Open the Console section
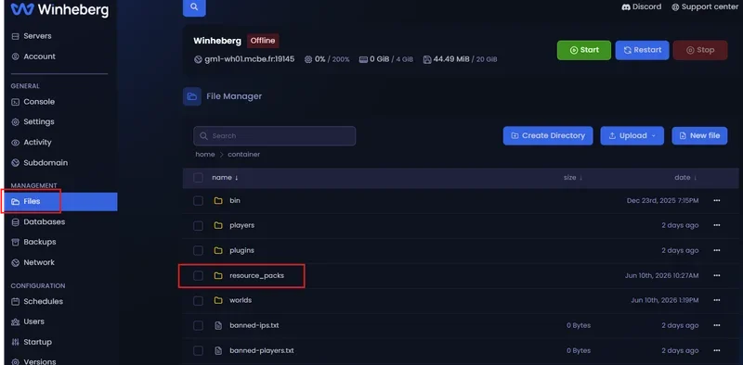Image resolution: width=743 pixels, height=365 pixels. 33,102
